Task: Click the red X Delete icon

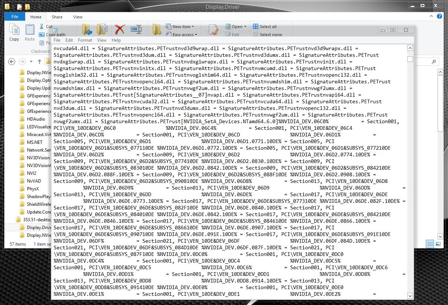Action: tap(120, 30)
